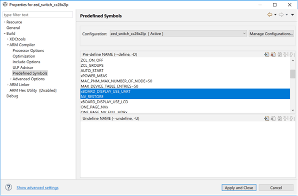298x196 pixels.
Task: Open the Configuration combo box
Action: [178, 34]
